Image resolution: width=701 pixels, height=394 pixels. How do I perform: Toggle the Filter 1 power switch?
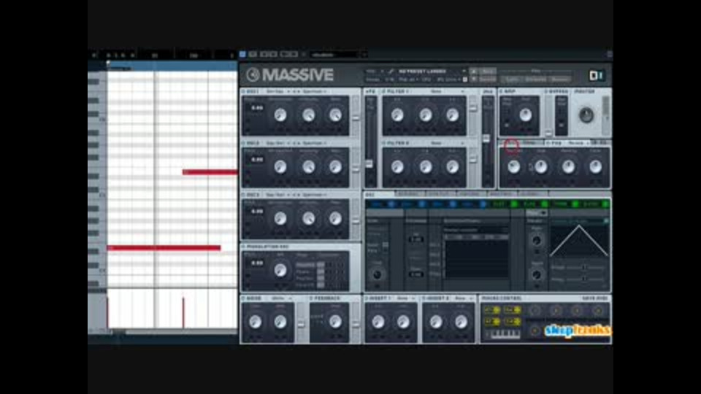[383, 92]
